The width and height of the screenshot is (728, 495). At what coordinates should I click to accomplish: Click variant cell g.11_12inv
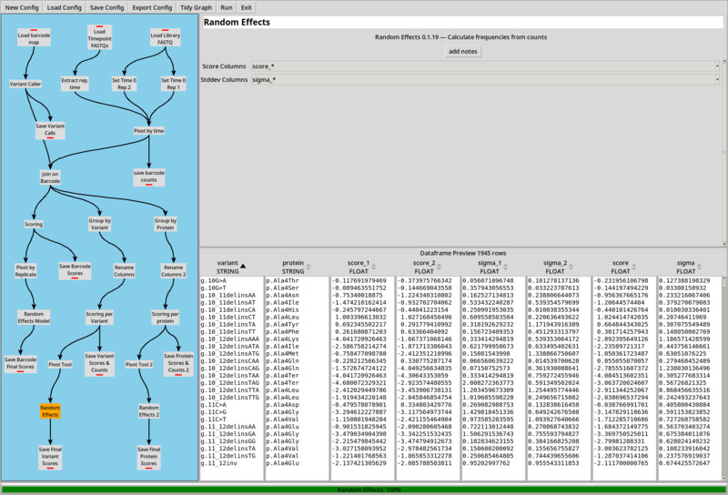click(220, 463)
